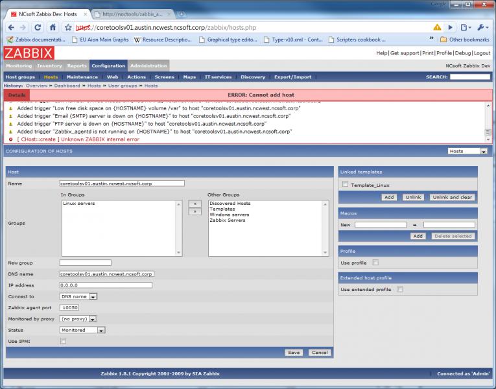Click Add in Linked templates

389,197
